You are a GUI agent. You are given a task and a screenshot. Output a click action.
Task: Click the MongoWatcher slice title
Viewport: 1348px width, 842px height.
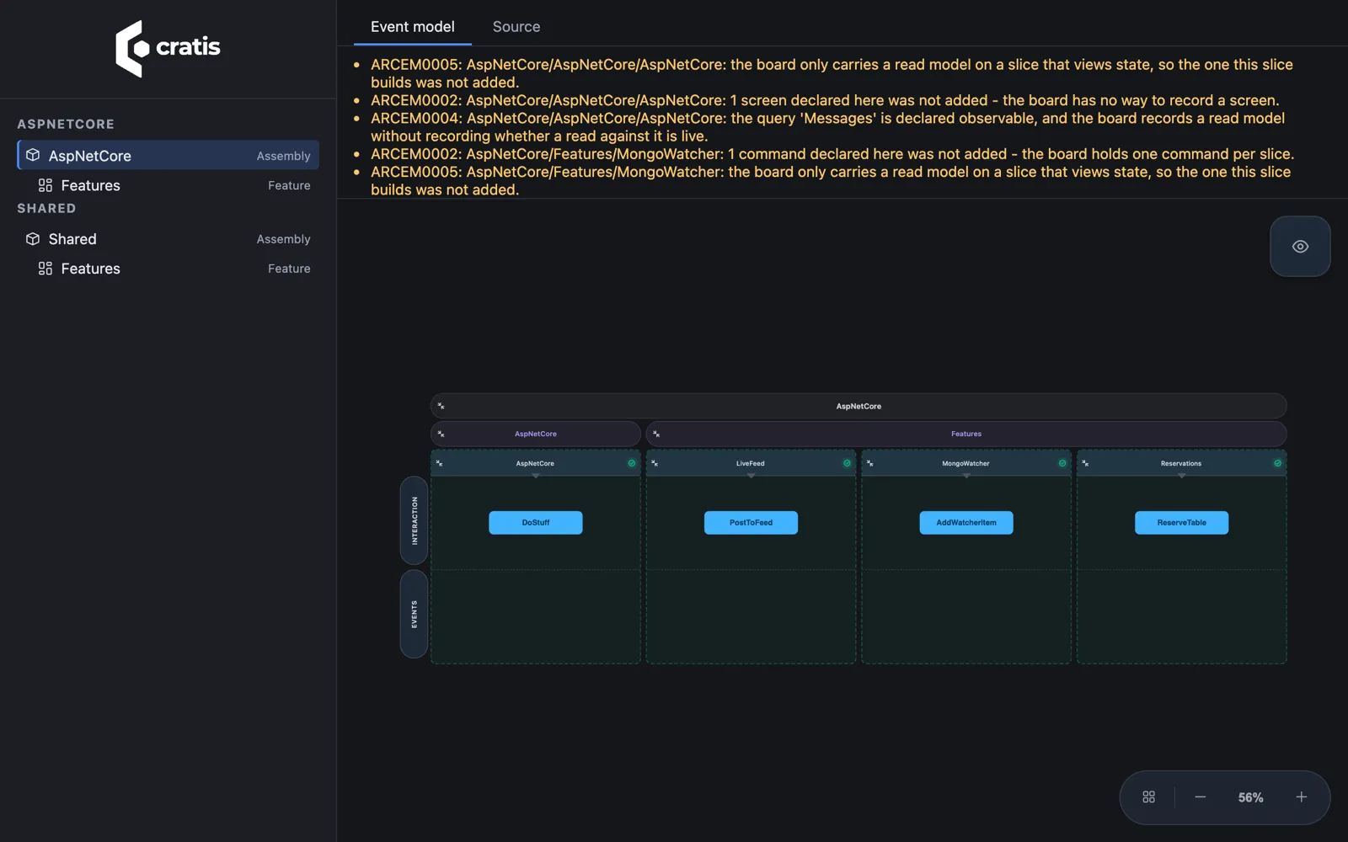pyautogui.click(x=966, y=463)
